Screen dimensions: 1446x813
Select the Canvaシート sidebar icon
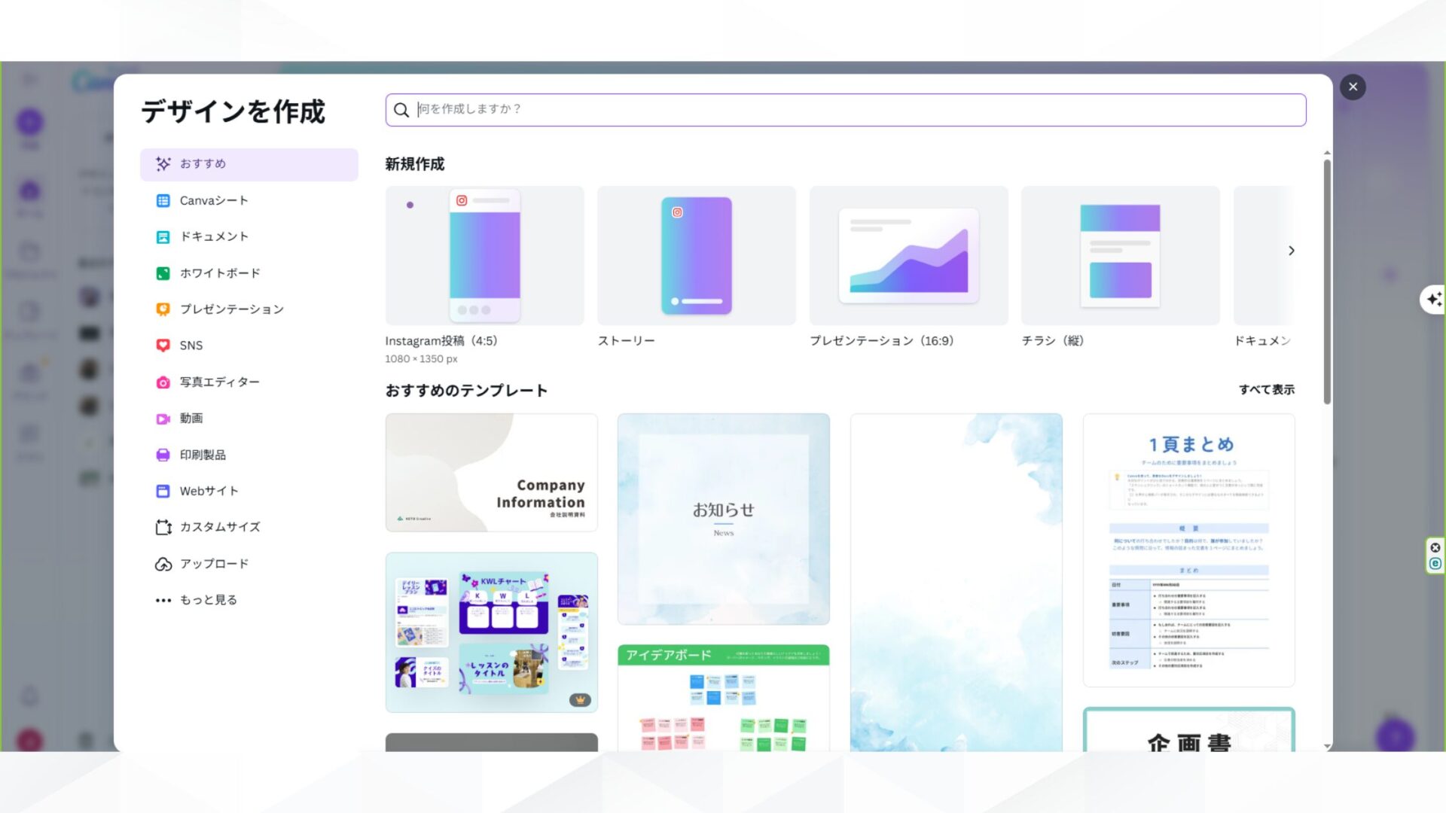(163, 199)
